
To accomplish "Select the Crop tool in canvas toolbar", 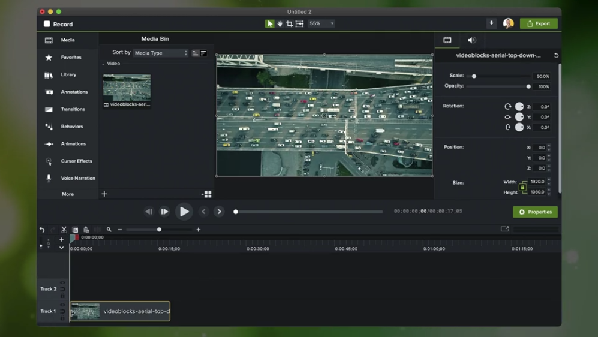I will pos(290,23).
